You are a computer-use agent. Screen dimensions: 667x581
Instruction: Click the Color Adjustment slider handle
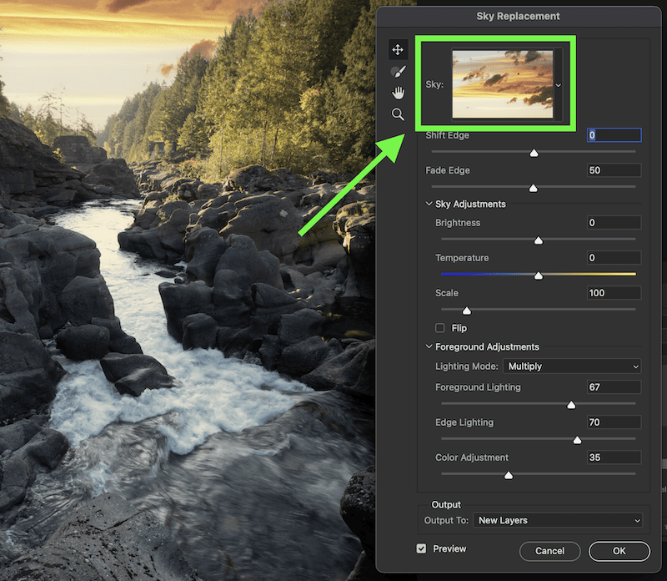coord(508,475)
